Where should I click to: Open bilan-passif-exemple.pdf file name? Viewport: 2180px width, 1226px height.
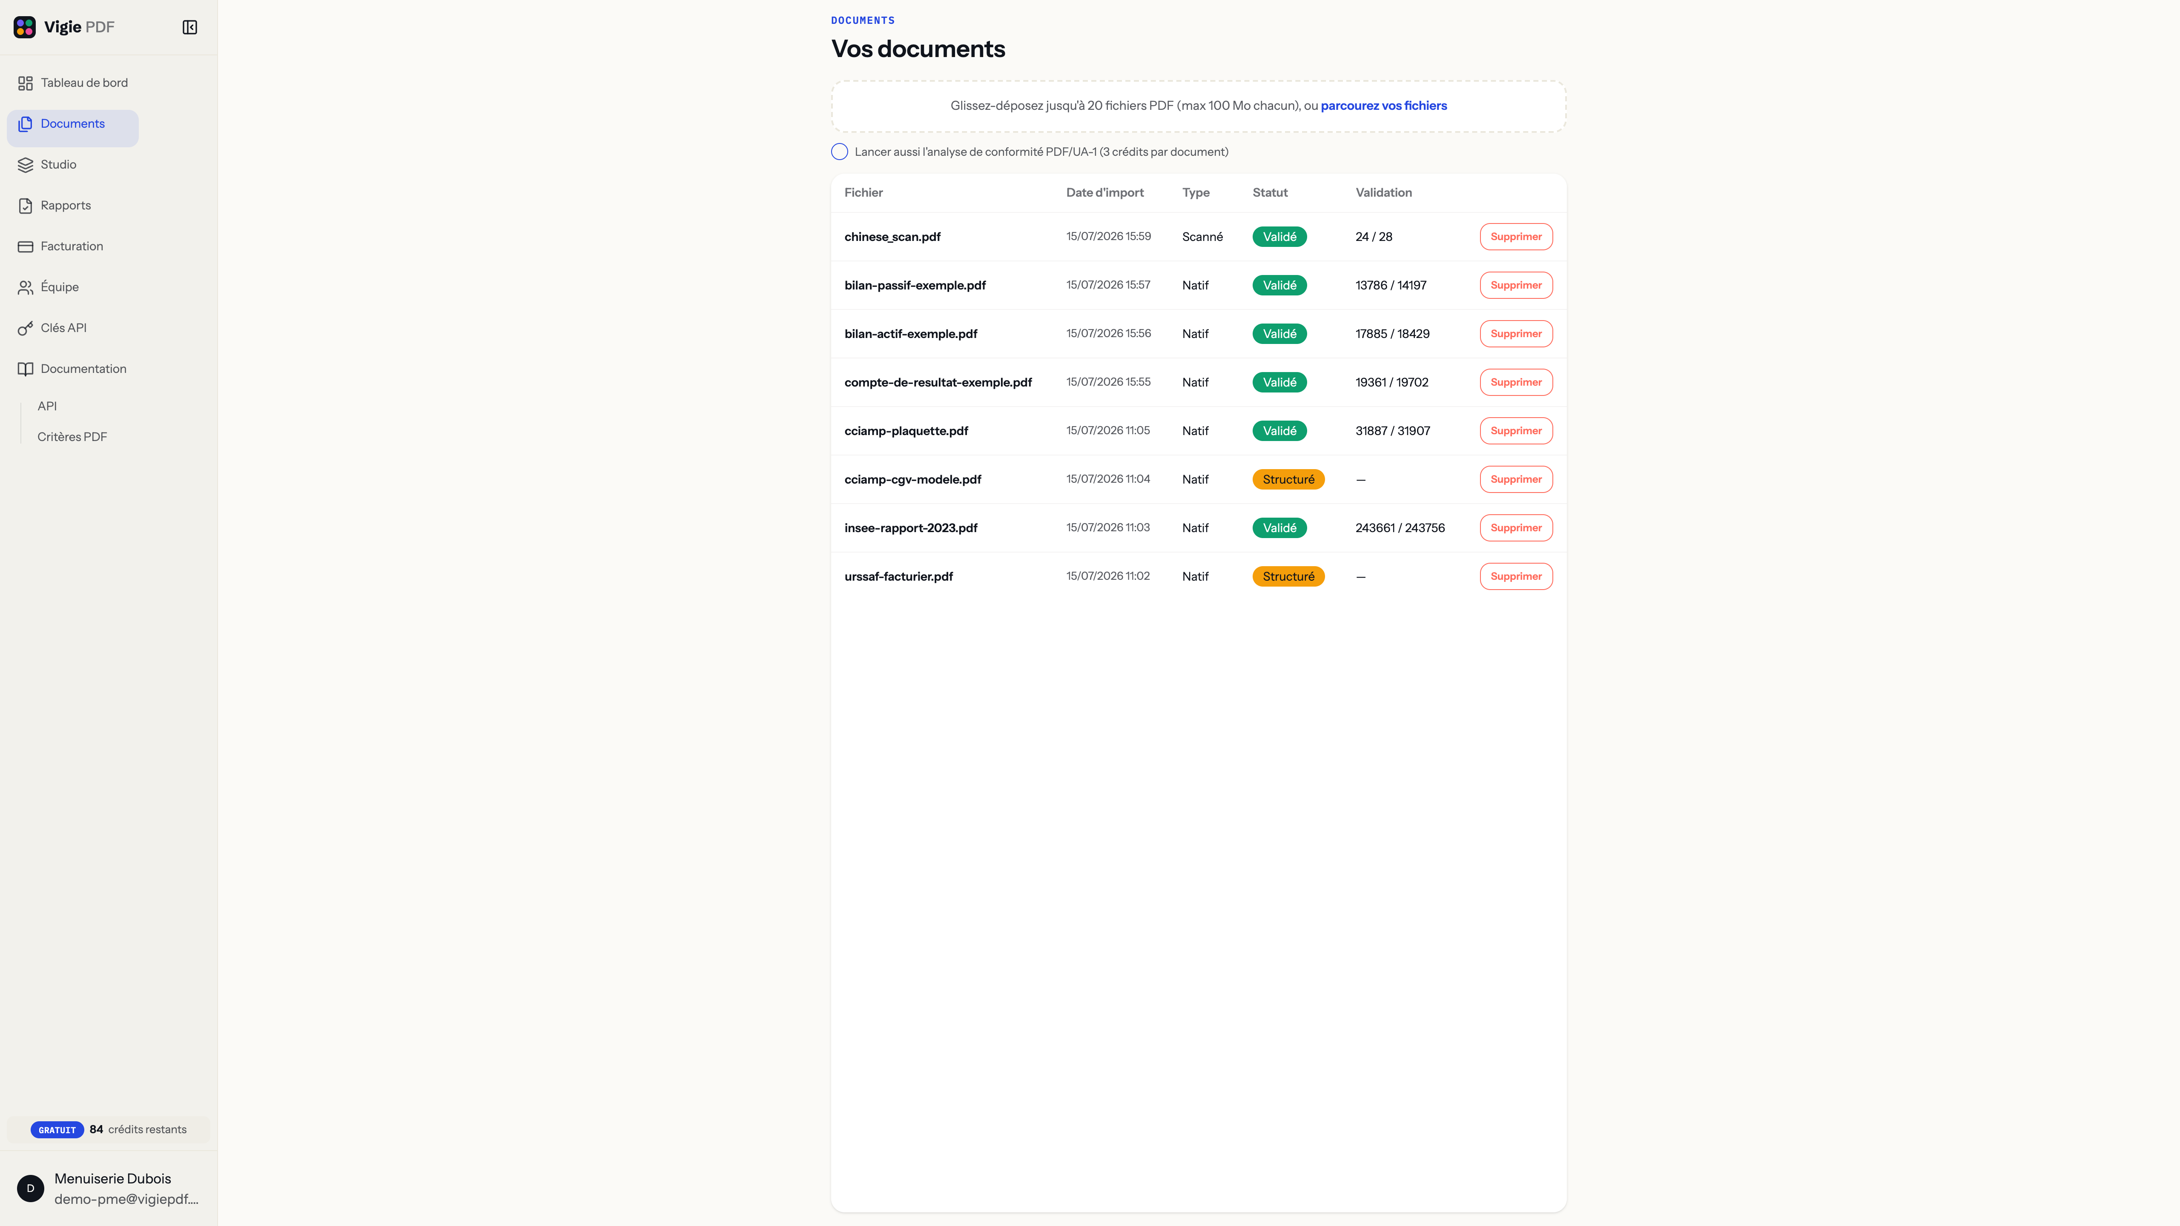pos(915,285)
